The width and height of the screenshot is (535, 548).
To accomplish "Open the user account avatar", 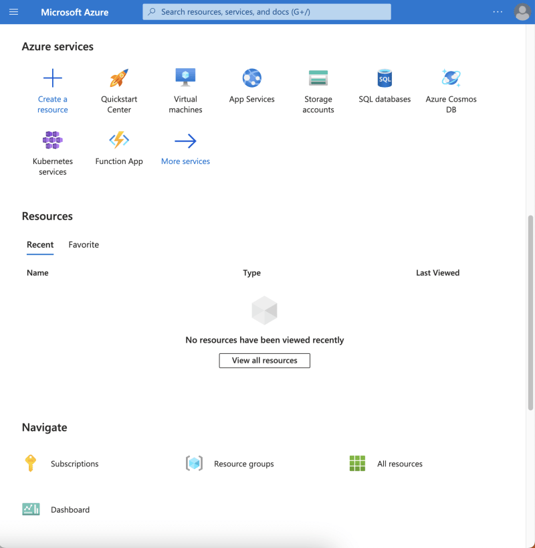I will tap(522, 12).
